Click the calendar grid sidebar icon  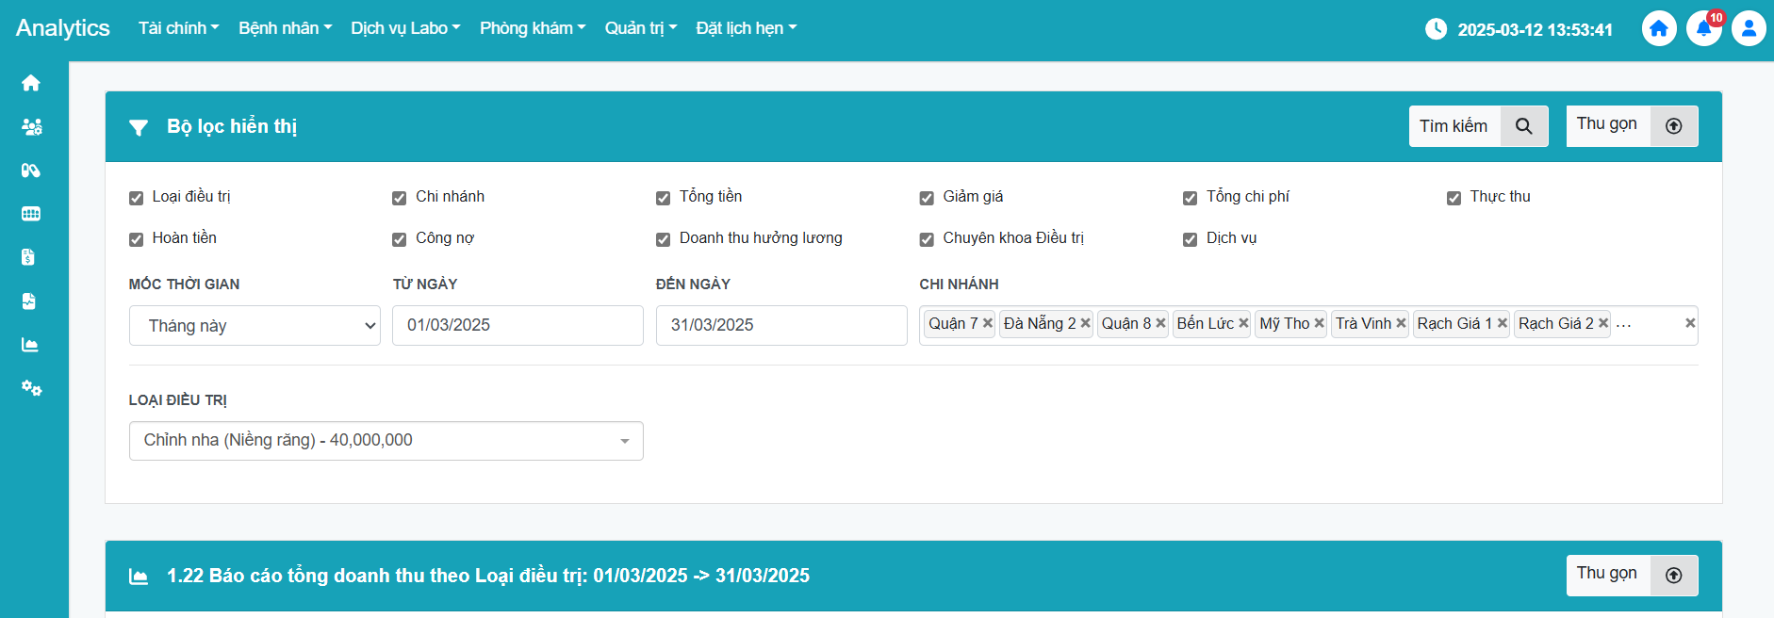pyautogui.click(x=31, y=214)
